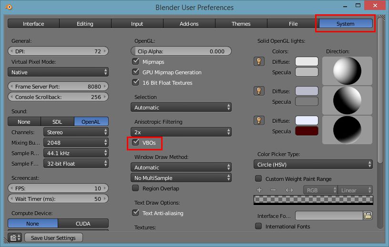Open the No MultiSample dropdown
Image resolution: width=389 pixels, height=247 pixels.
click(x=181, y=178)
